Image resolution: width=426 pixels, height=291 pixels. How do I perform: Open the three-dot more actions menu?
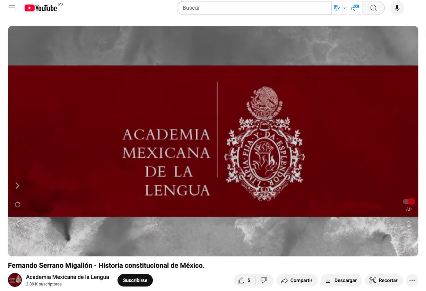(x=412, y=280)
